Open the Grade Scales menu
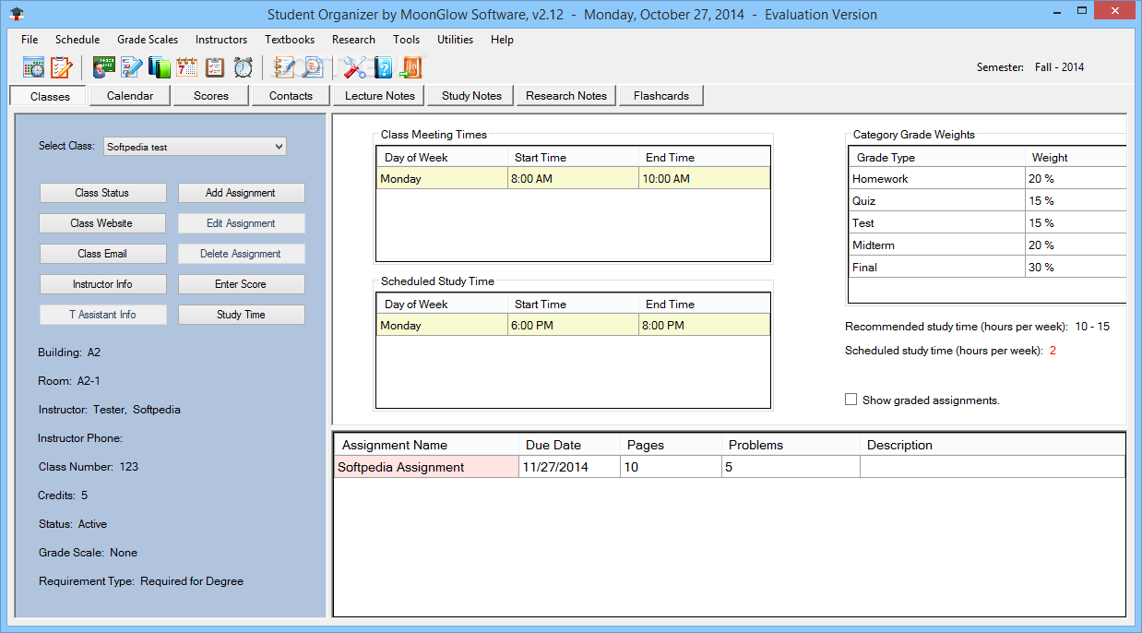This screenshot has height=633, width=1142. [x=148, y=40]
